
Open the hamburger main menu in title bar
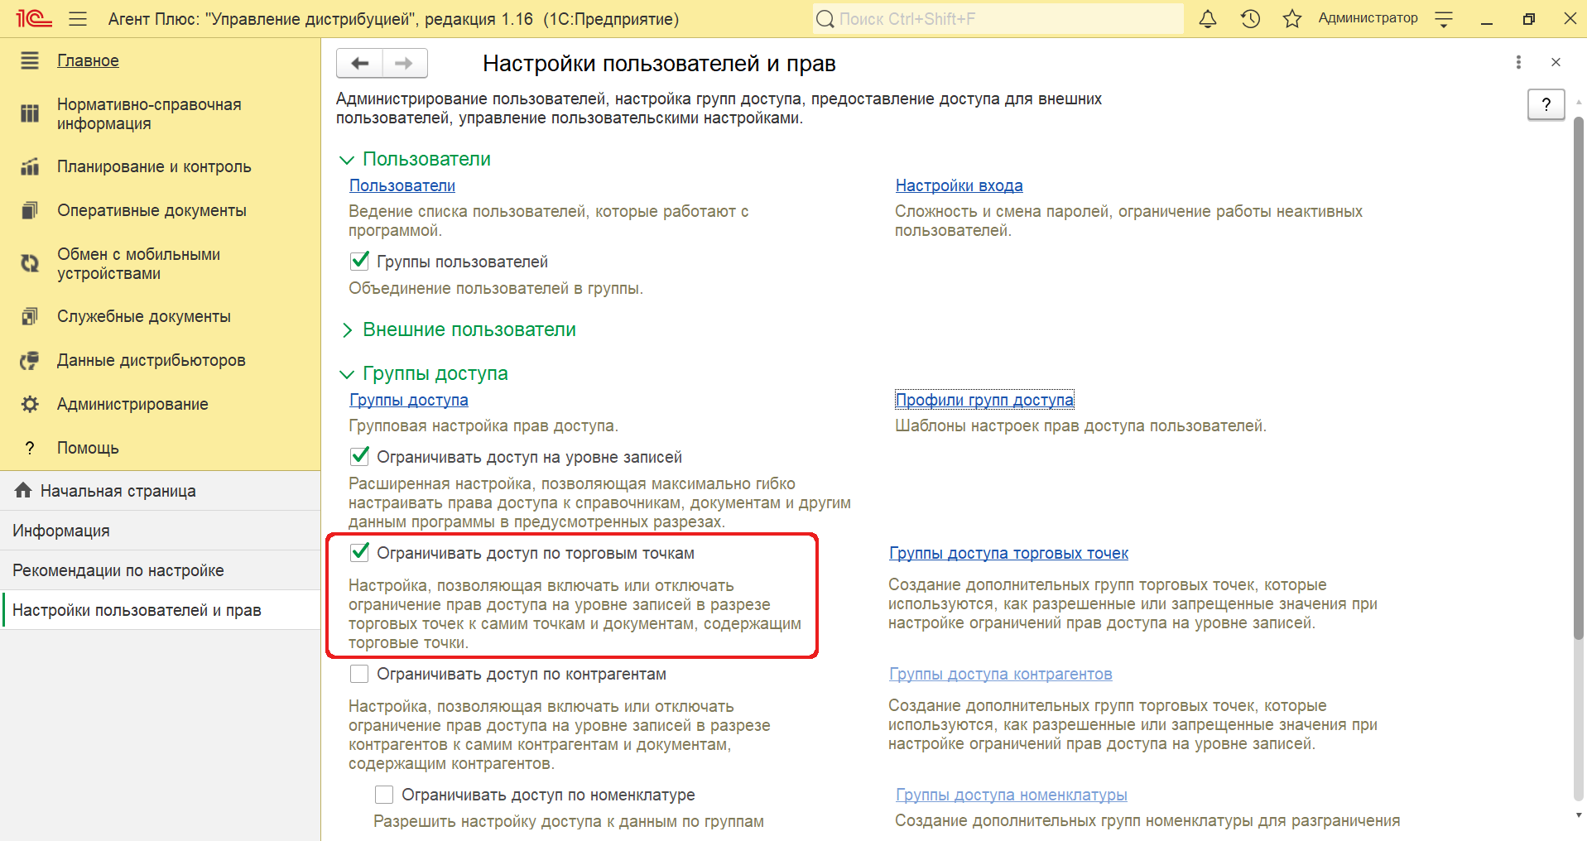click(78, 18)
